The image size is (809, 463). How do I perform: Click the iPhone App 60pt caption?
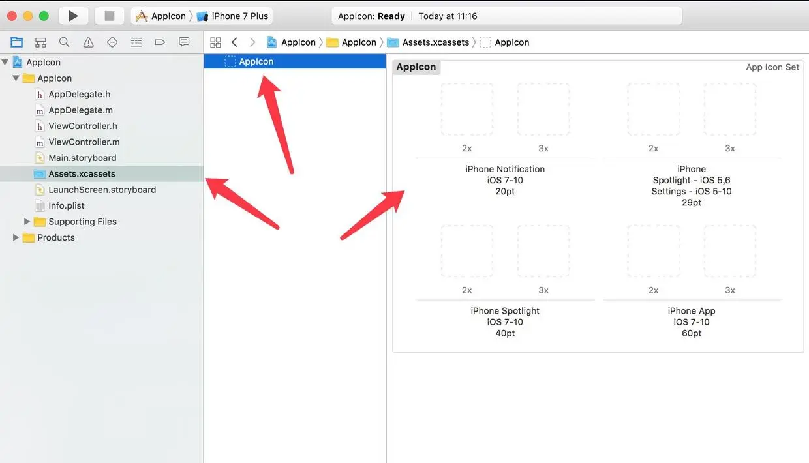692,322
